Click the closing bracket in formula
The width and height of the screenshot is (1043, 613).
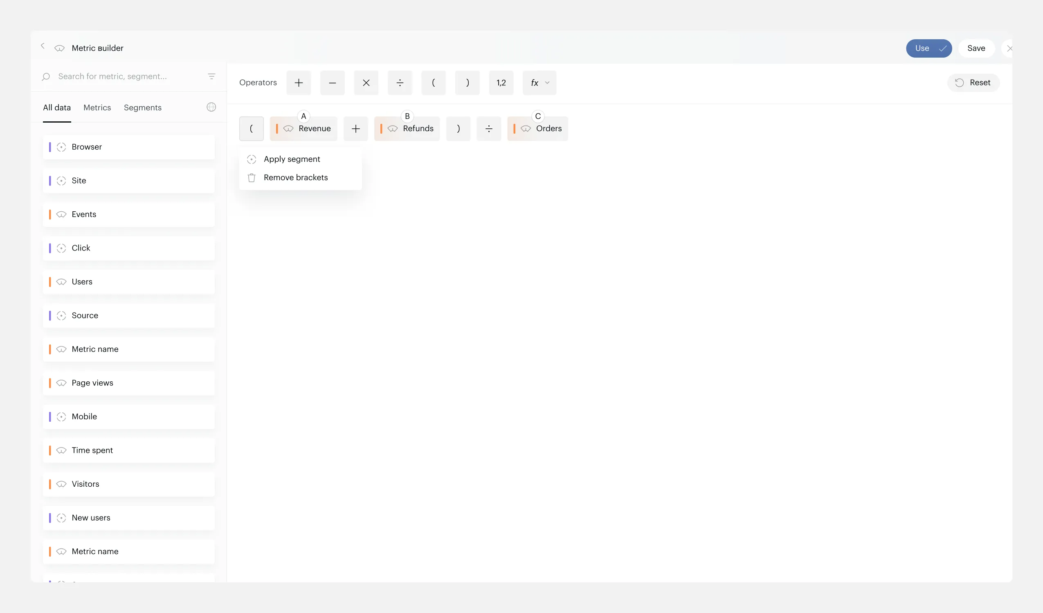(458, 129)
